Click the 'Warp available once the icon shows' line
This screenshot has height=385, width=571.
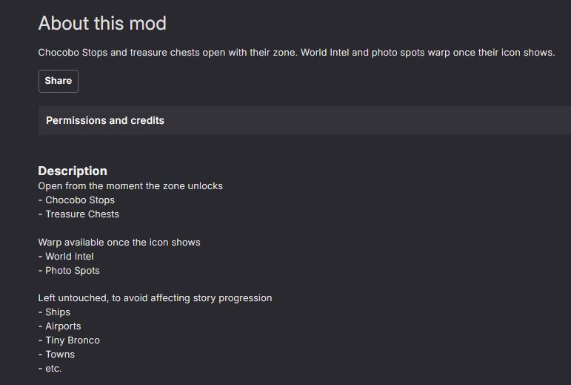point(119,243)
